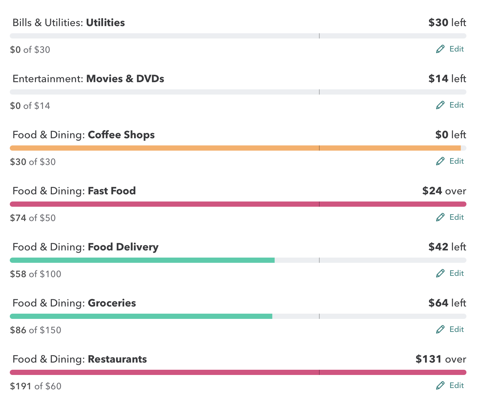The image size is (486, 403).
Task: Click the orange Coffee Shops progress bar
Action: click(235, 148)
